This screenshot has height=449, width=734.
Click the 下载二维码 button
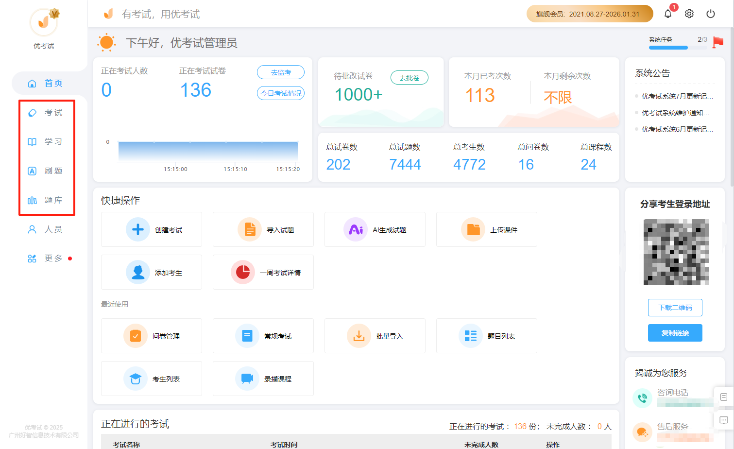675,308
